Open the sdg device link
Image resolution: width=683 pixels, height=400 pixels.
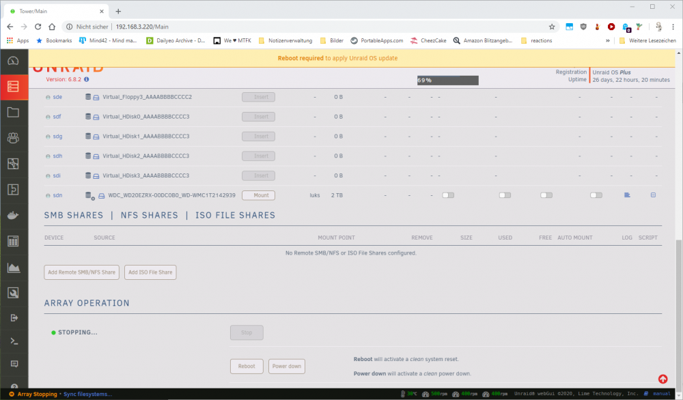(x=57, y=137)
